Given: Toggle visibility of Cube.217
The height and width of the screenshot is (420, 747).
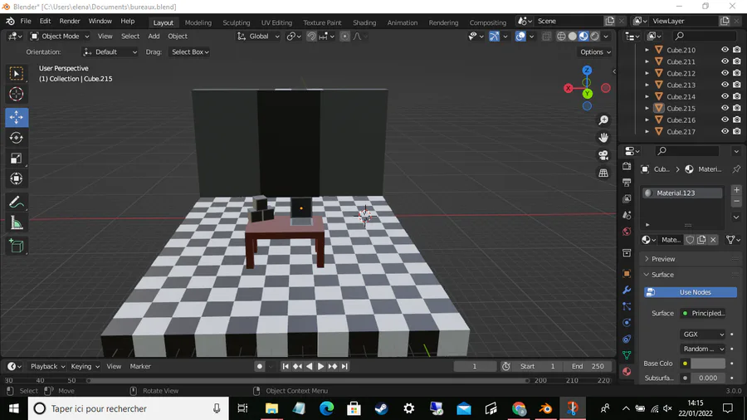Looking at the screenshot, I should (x=725, y=131).
